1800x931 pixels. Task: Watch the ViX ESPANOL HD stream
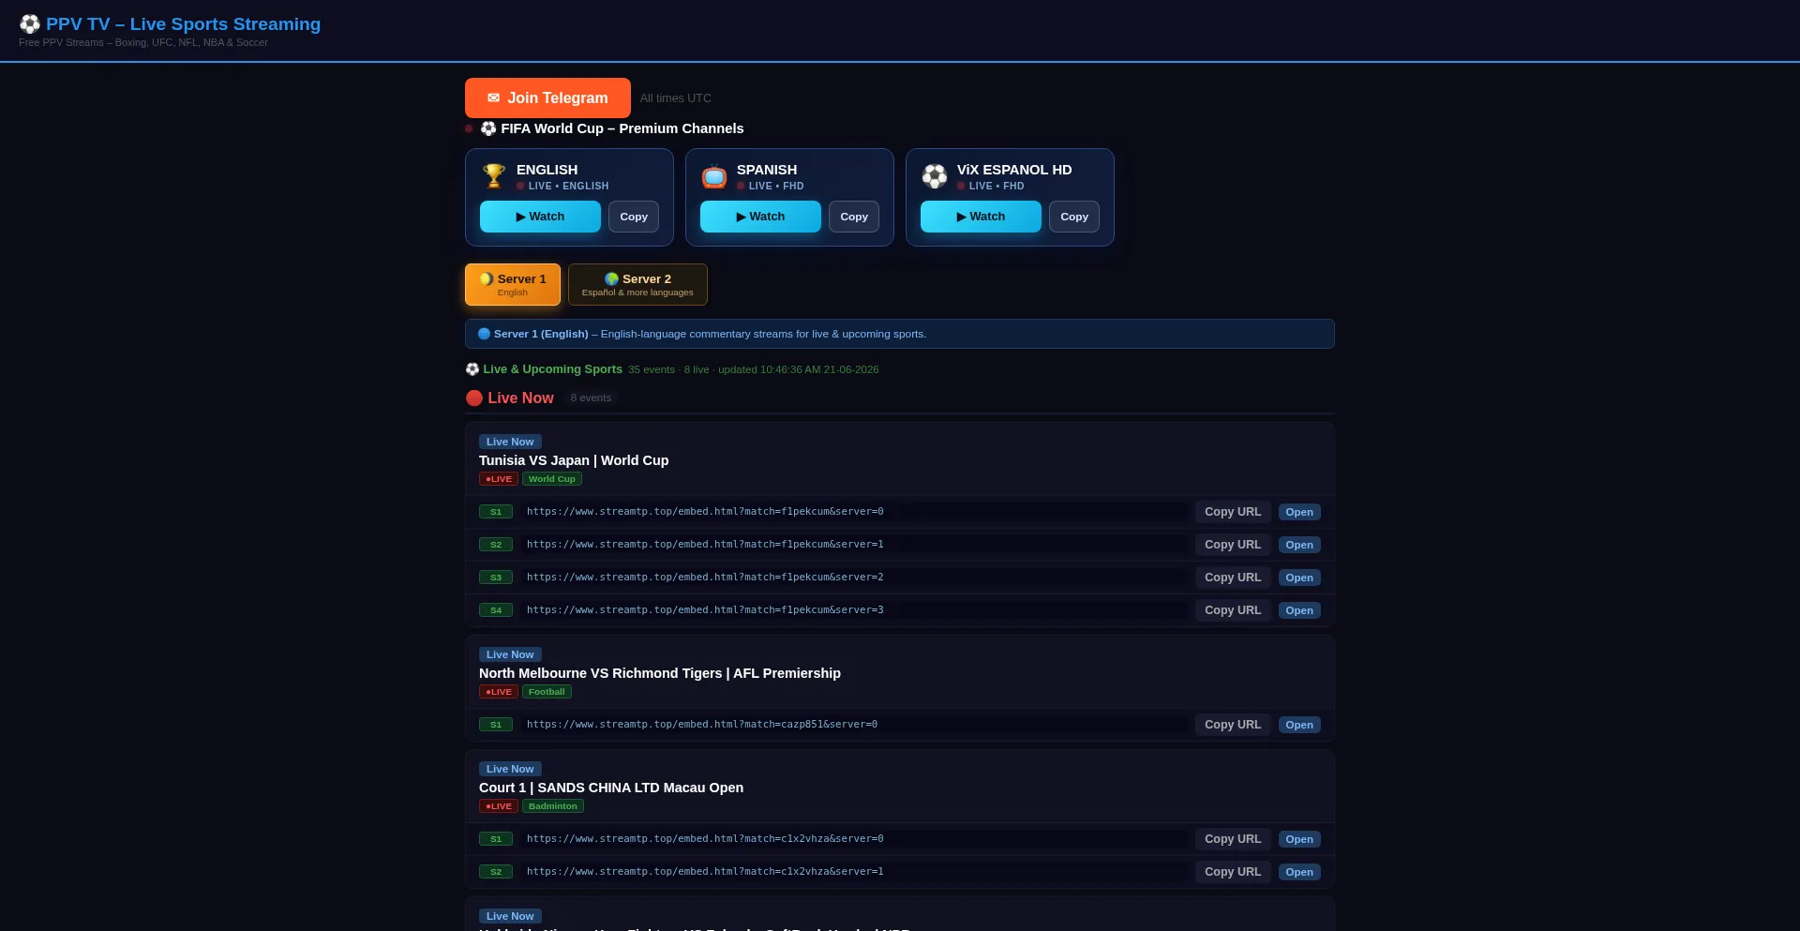[981, 217]
